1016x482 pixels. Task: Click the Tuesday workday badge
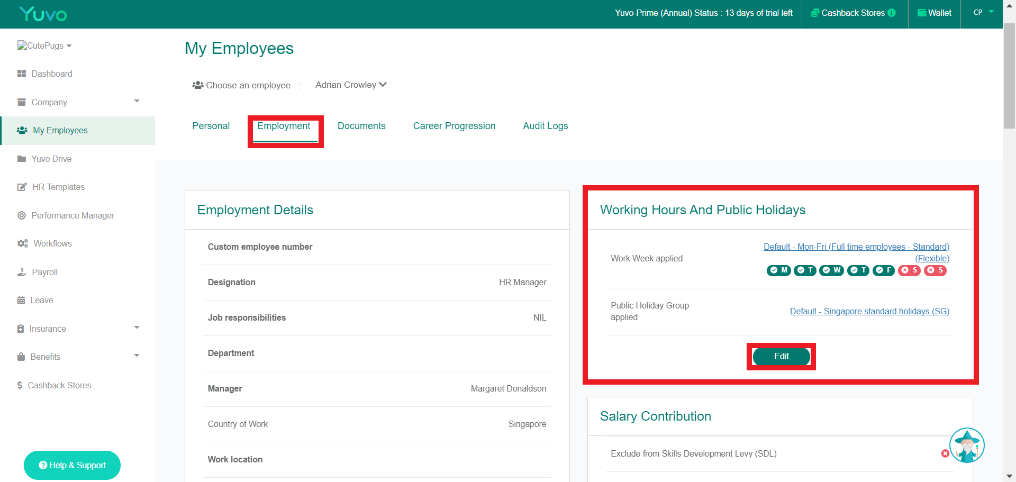point(805,270)
